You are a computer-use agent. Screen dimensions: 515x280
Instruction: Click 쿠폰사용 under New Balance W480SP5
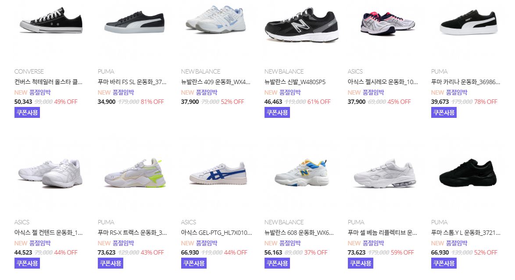277,113
